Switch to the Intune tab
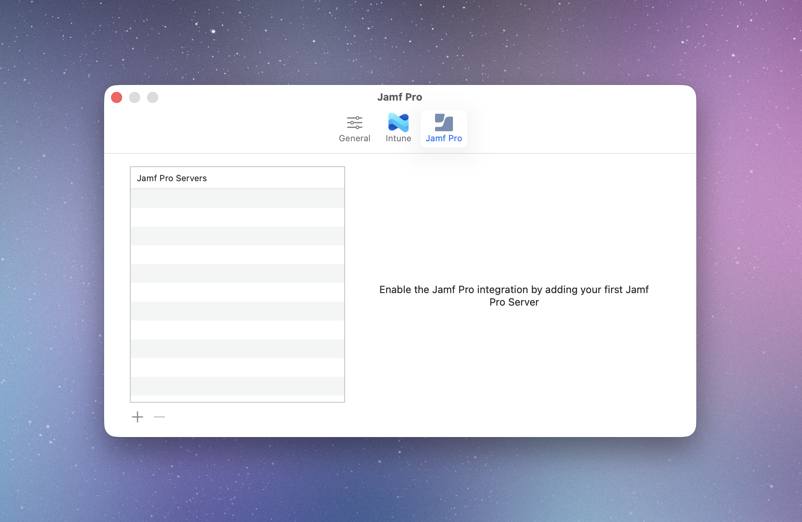This screenshot has width=802, height=522. pyautogui.click(x=398, y=129)
